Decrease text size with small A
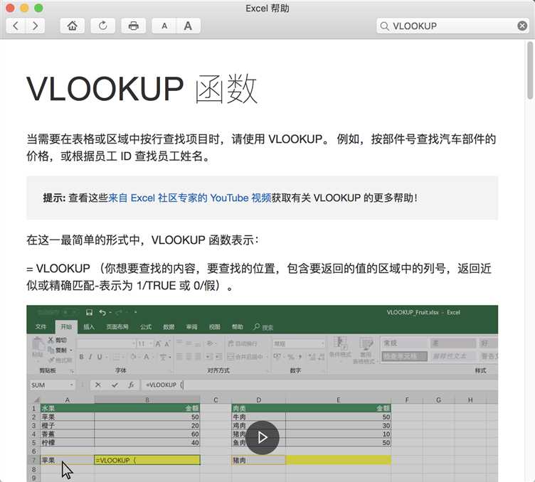535x482 pixels. (x=164, y=26)
